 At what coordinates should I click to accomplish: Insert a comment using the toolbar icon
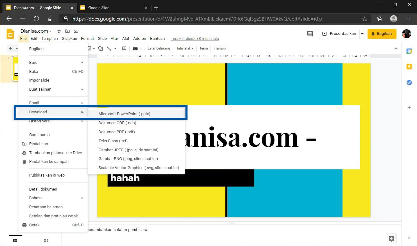tap(124, 48)
